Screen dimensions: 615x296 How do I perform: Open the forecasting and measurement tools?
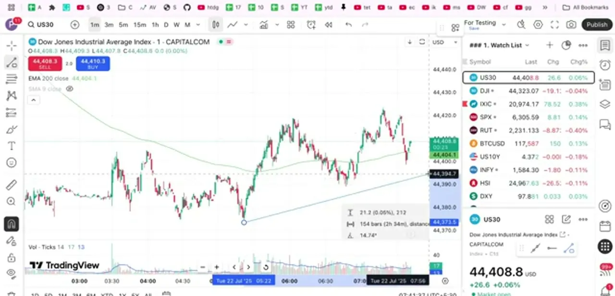pos(12,112)
